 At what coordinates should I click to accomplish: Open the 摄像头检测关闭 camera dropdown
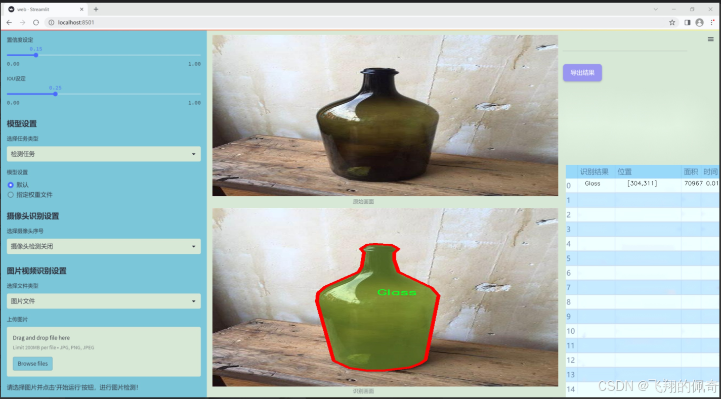tap(104, 246)
